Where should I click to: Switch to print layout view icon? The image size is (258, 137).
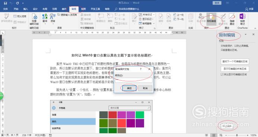(x=214, y=135)
